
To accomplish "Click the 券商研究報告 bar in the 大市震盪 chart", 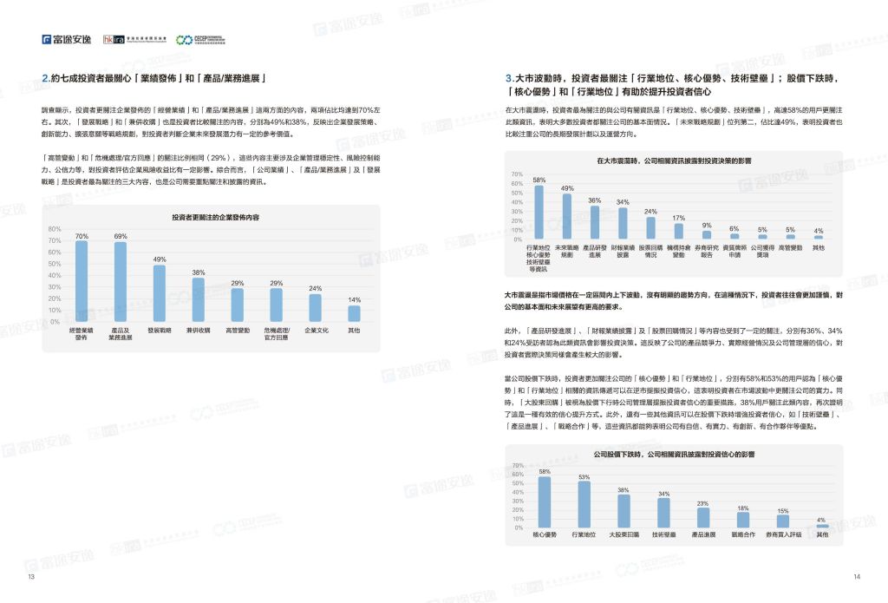I will 707,234.
